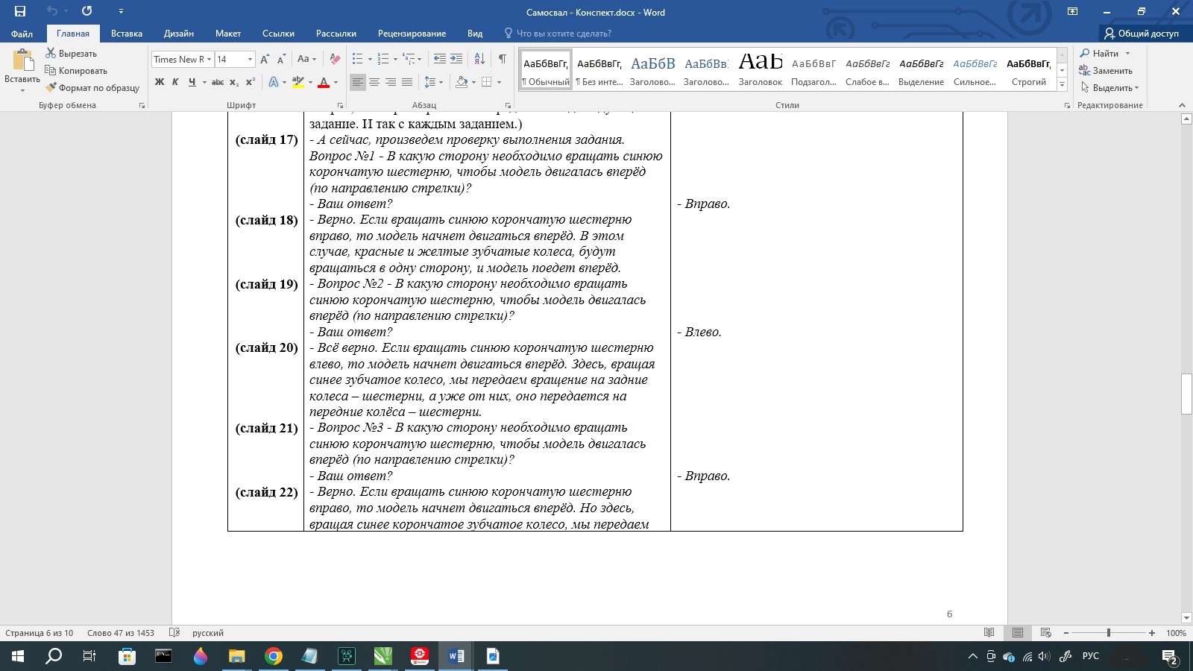Click the grow font size icon
1193x671 pixels.
[x=265, y=59]
